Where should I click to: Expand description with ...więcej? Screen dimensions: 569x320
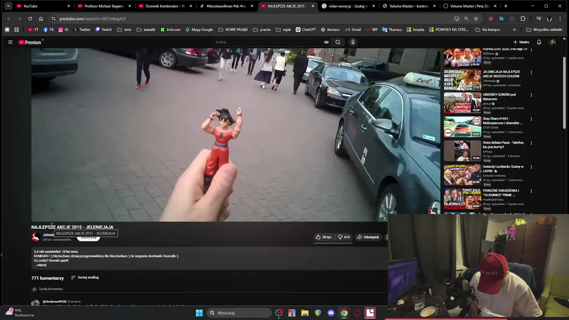coord(41,265)
